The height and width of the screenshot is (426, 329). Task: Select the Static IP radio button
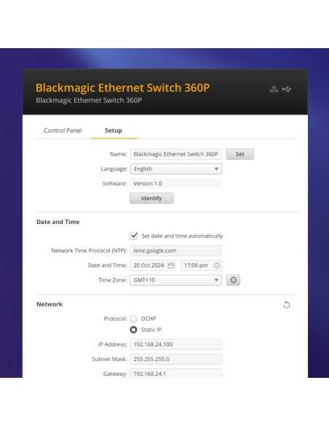coord(133,330)
